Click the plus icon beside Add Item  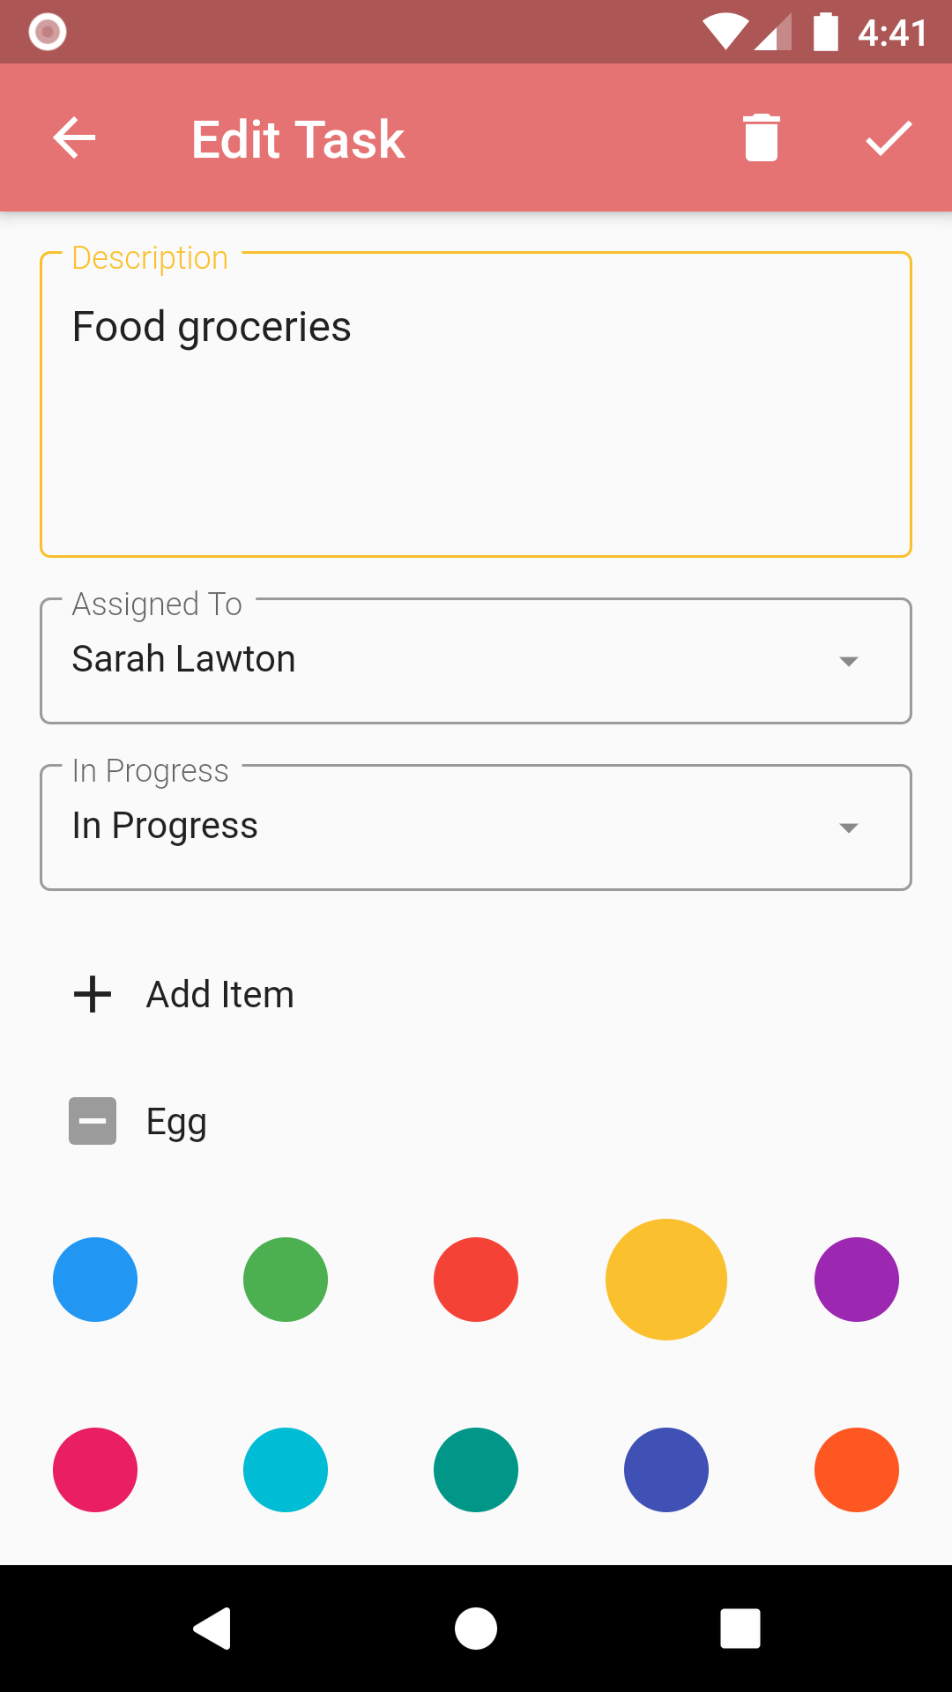click(93, 995)
